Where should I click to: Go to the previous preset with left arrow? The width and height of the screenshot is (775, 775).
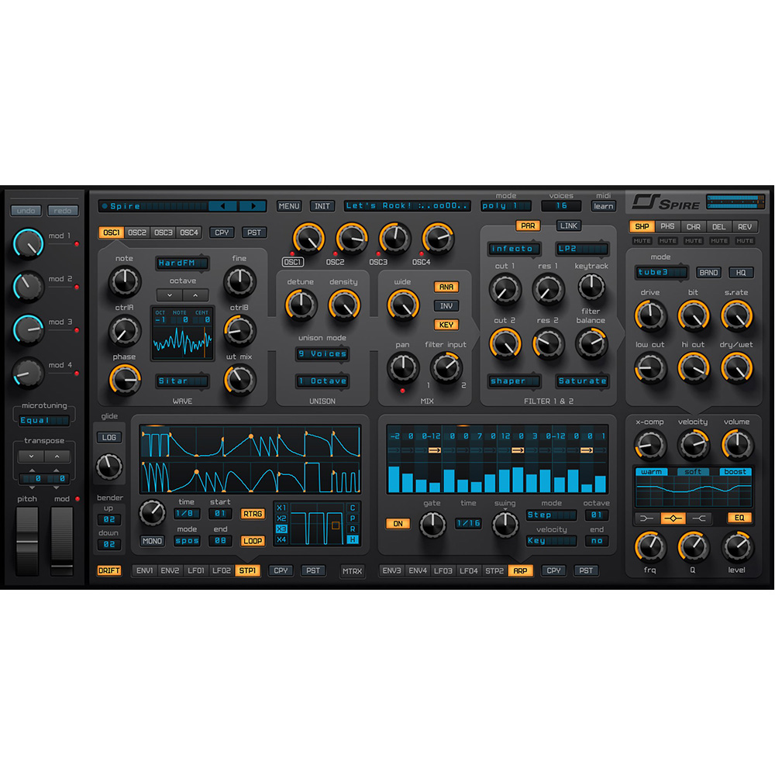[223, 205]
